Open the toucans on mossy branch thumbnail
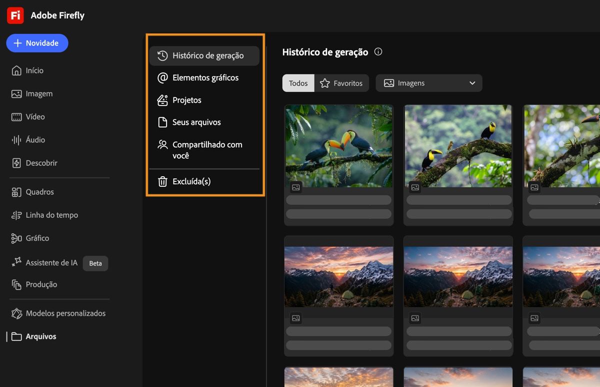The height and width of the screenshot is (387, 600). (x=459, y=146)
